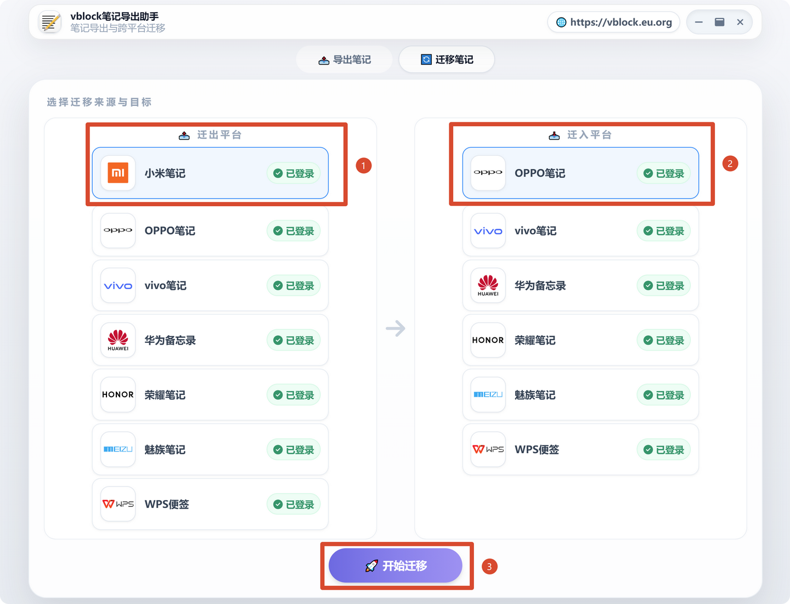Select vivo笔记 as 迁入平台 target
The image size is (790, 604).
pyautogui.click(x=580, y=230)
